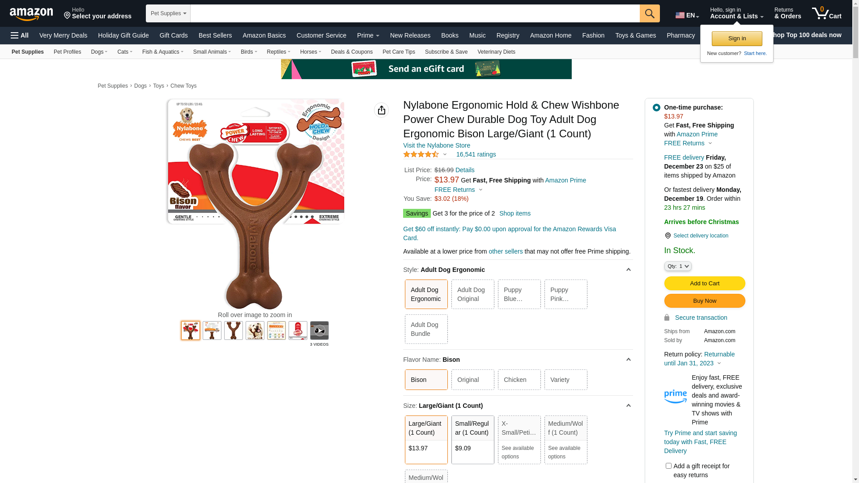Visit the Nylabone Store link

pos(437,145)
